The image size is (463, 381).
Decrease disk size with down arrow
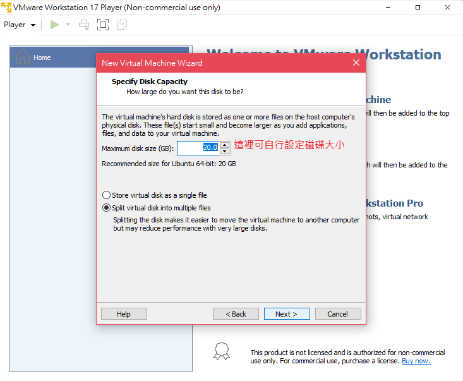[225, 151]
